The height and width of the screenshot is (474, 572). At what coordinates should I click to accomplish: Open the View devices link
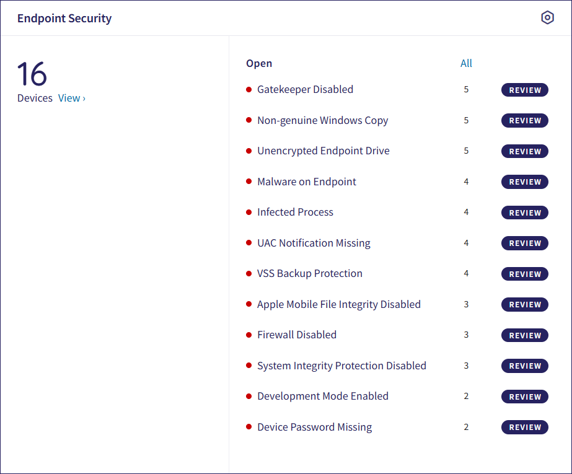click(x=71, y=98)
